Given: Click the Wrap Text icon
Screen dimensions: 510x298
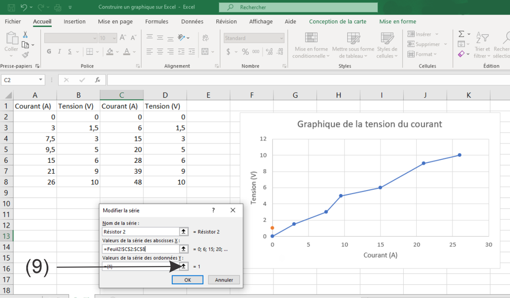Looking at the screenshot, I should [x=206, y=38].
